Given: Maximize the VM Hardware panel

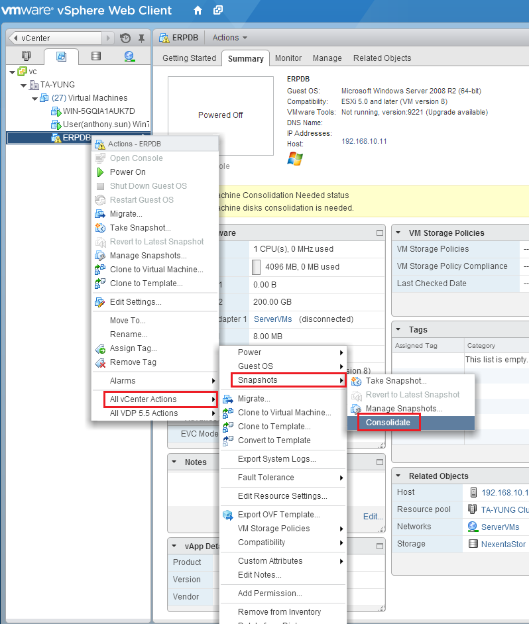Looking at the screenshot, I should (380, 233).
